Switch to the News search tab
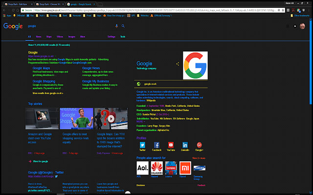The height and width of the screenshot is (195, 313). (x=39, y=37)
